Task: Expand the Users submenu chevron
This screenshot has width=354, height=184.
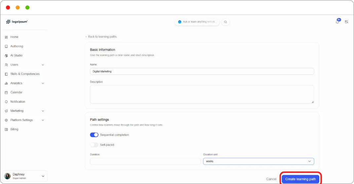Action: point(43,65)
